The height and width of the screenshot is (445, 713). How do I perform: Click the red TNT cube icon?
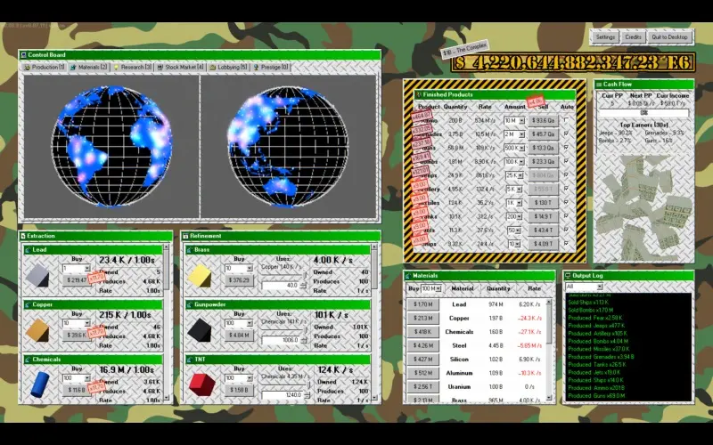pyautogui.click(x=201, y=384)
